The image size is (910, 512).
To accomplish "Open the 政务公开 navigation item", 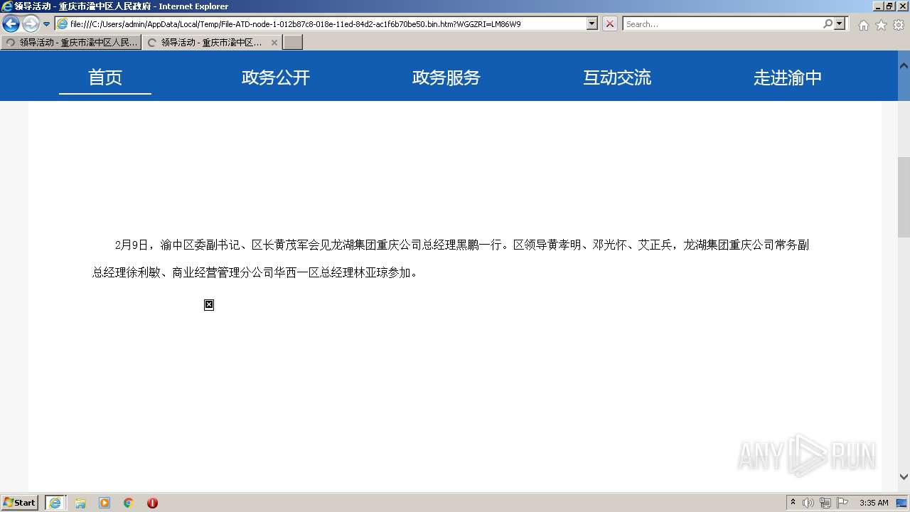I will 276,77.
